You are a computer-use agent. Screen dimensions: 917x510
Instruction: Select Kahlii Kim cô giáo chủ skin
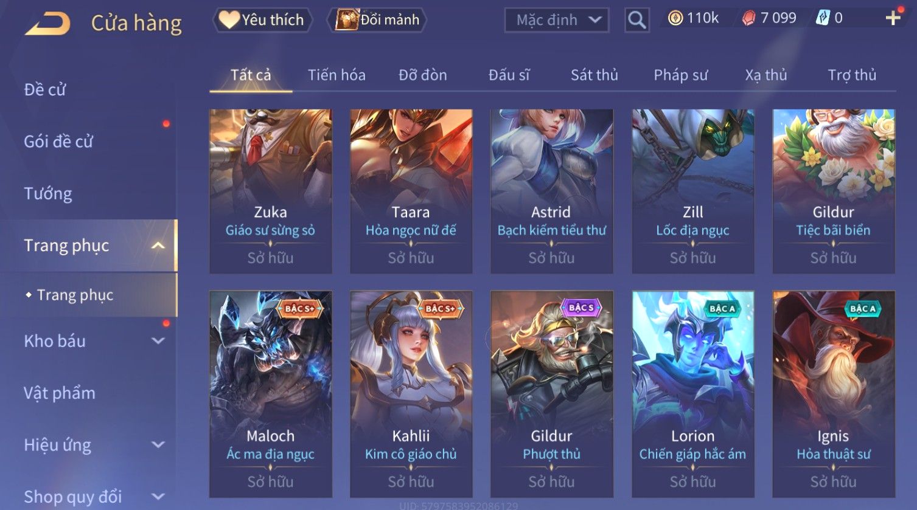point(411,394)
